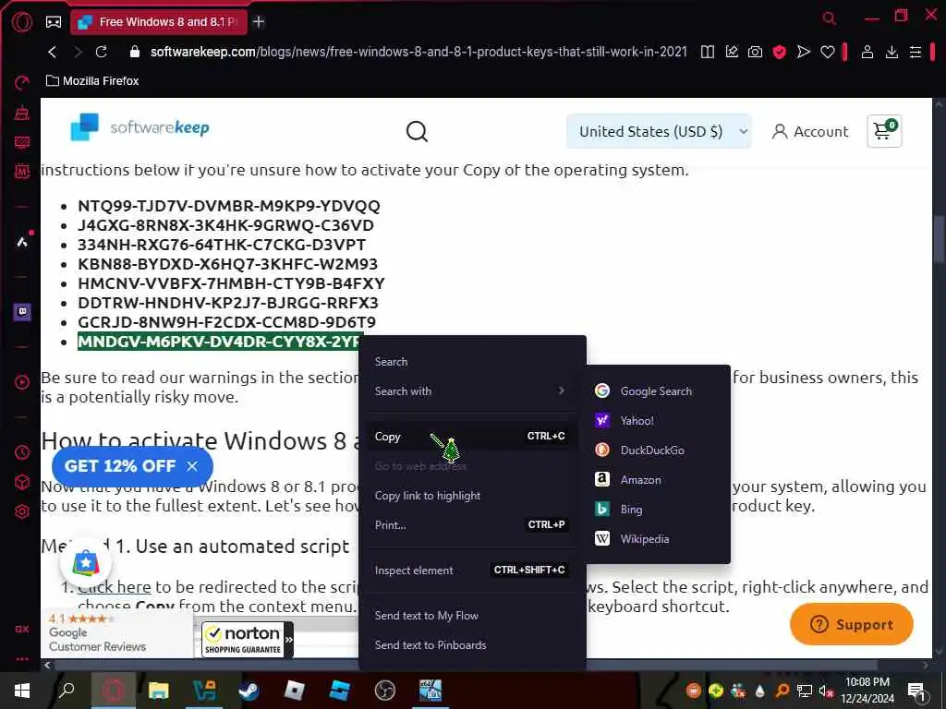
Task: Click the Google Customer Reviews badge
Action: 115,632
